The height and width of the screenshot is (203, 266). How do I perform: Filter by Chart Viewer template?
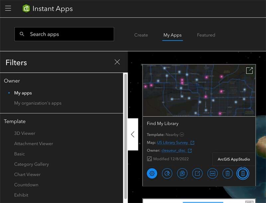[x=27, y=174]
